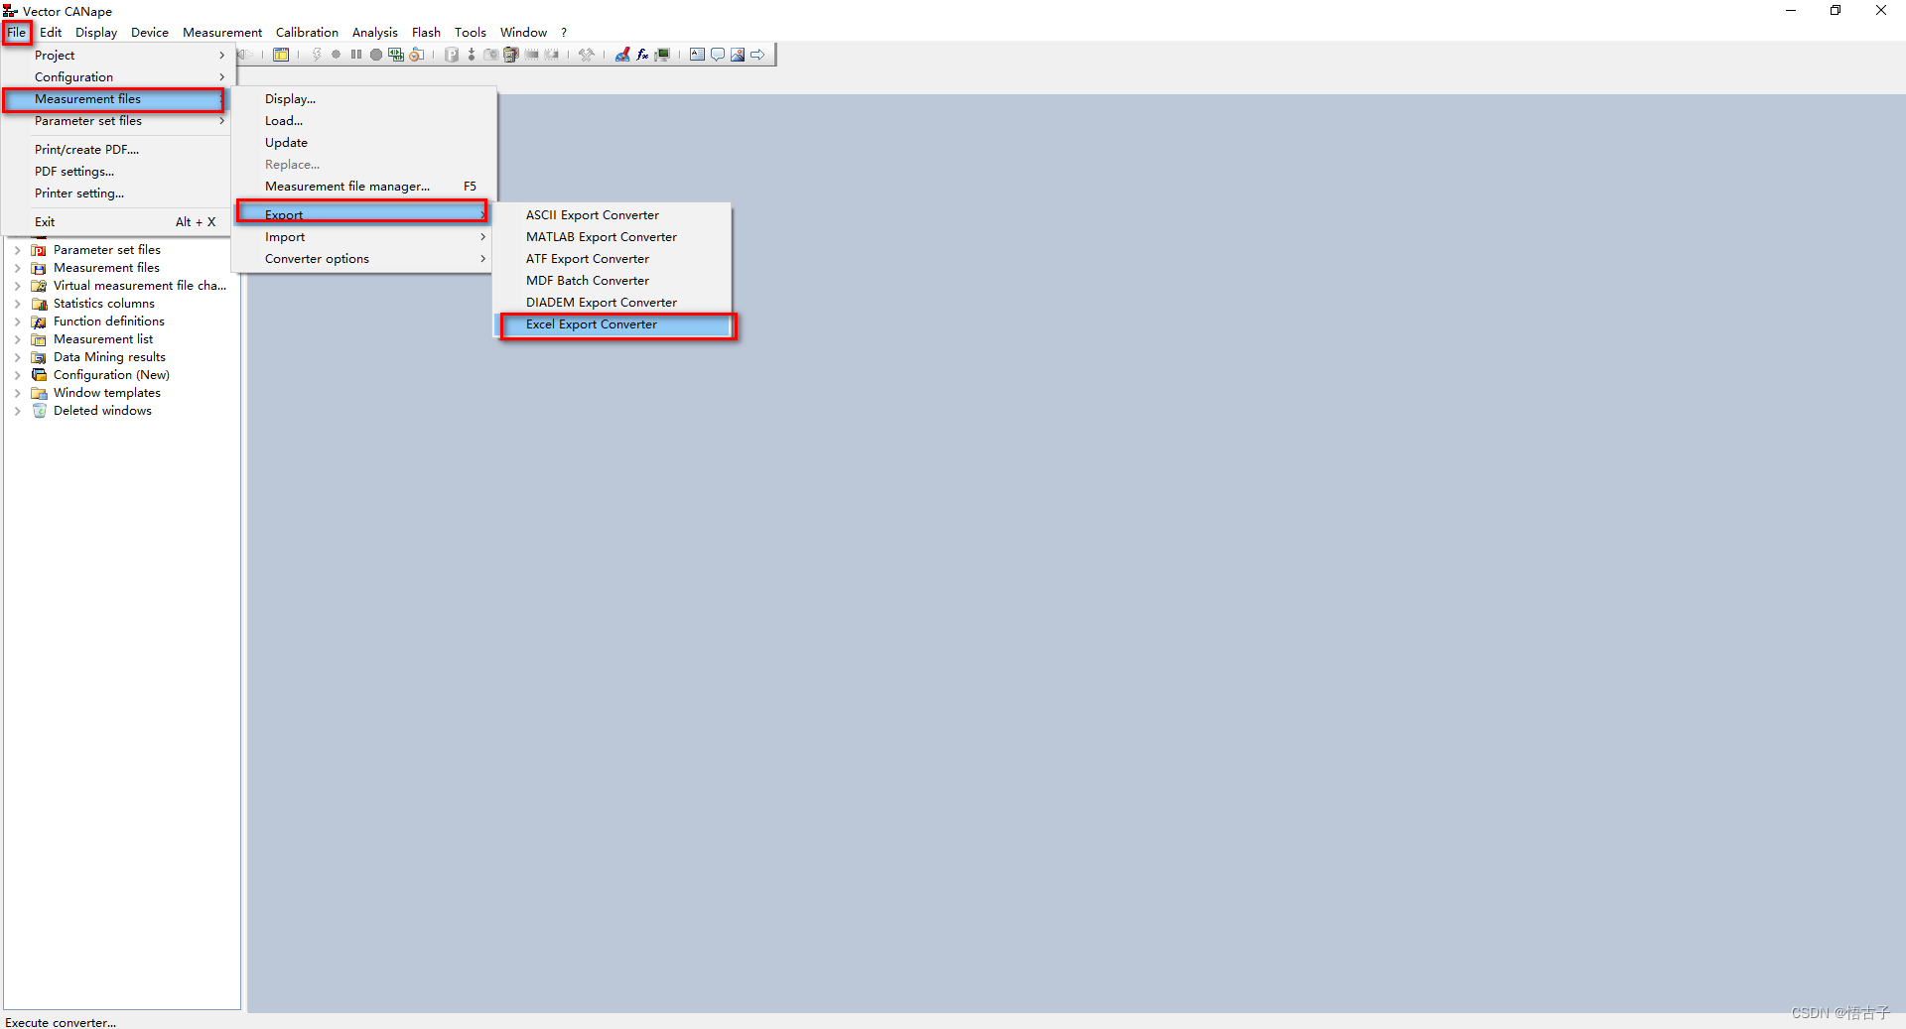
Task: Click the Function definitions folder icon
Action: [39, 322]
